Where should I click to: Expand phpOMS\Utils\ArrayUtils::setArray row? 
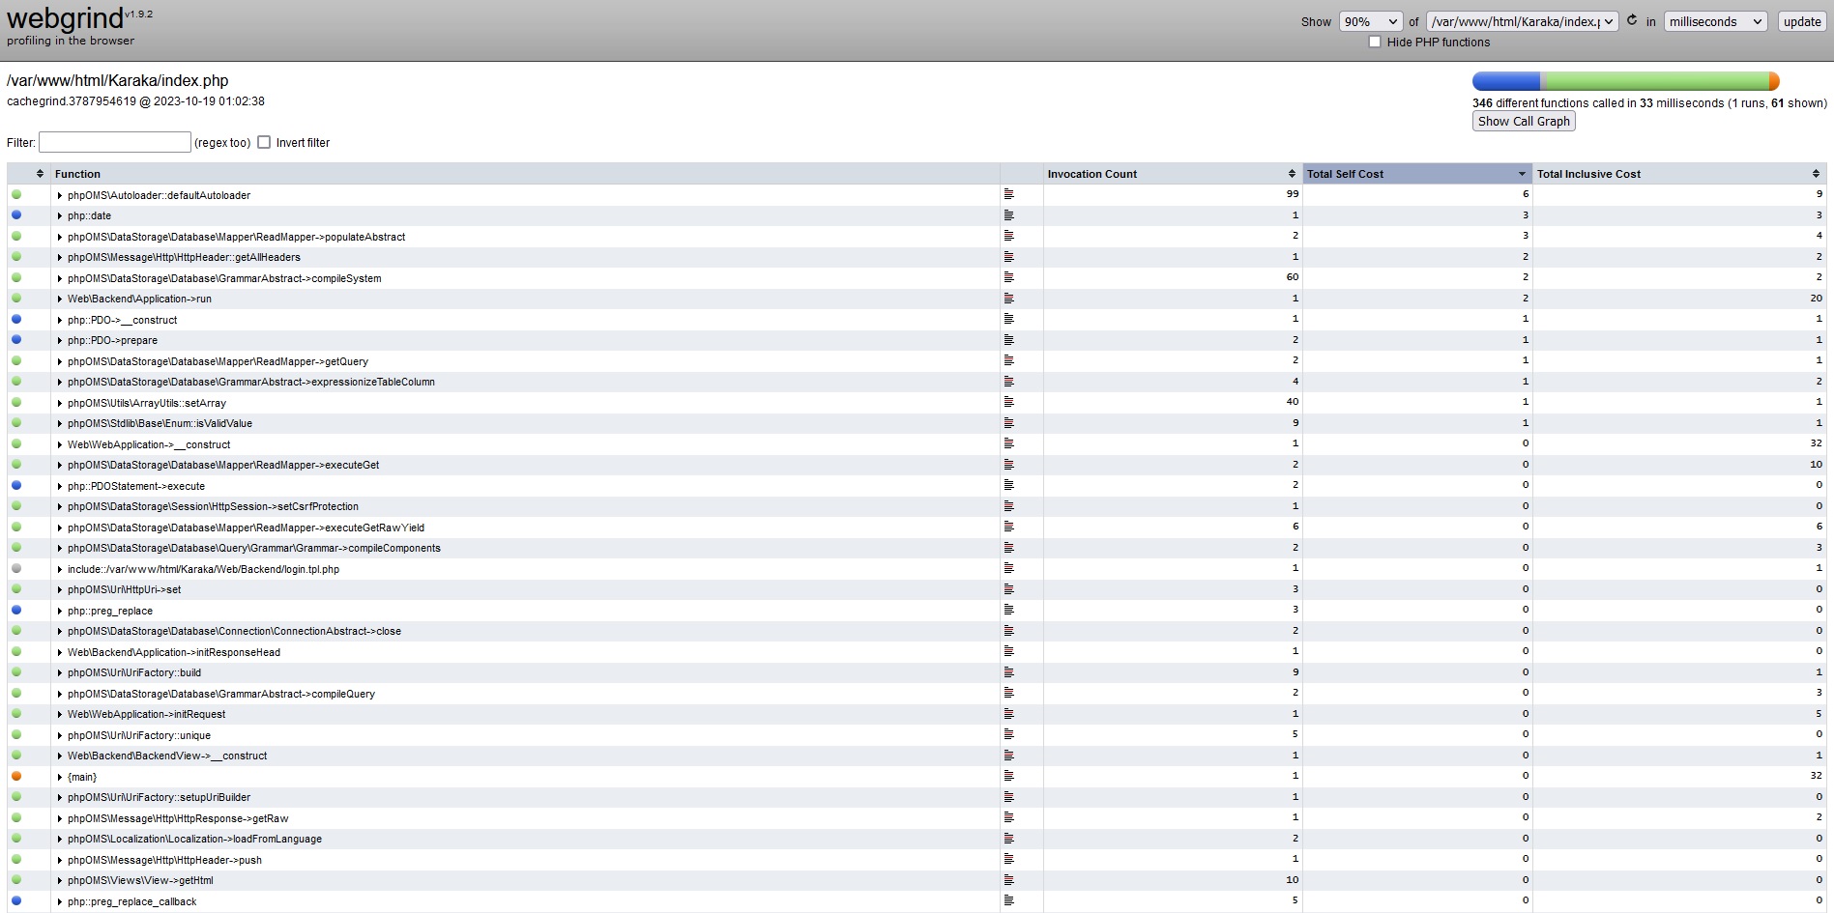click(x=60, y=403)
